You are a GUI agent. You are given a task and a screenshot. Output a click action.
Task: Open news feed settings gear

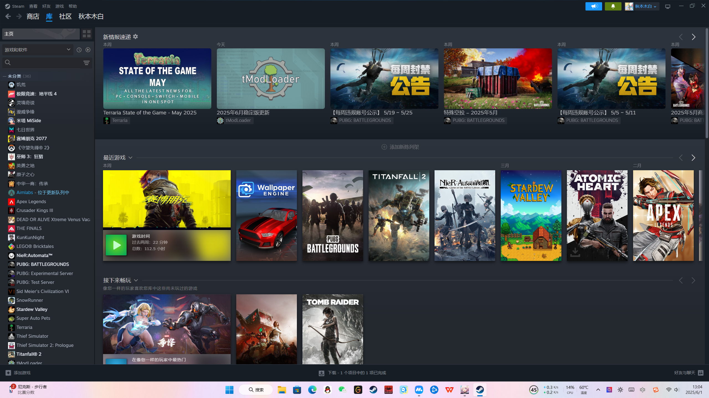pos(135,36)
